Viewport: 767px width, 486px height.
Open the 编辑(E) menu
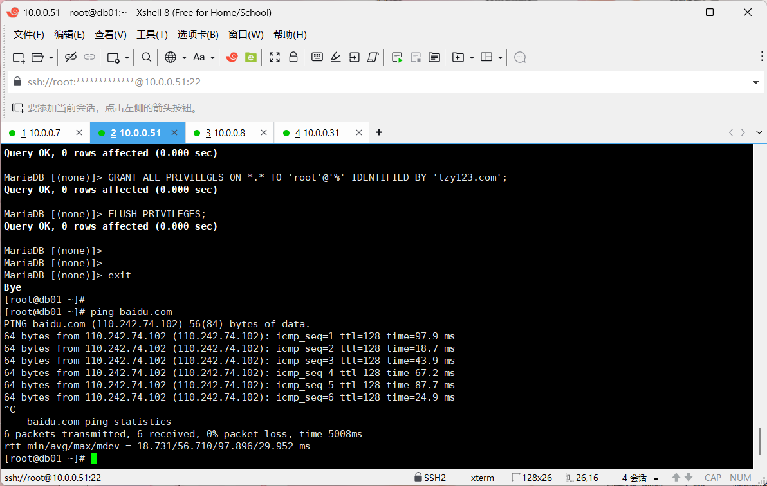coord(69,35)
